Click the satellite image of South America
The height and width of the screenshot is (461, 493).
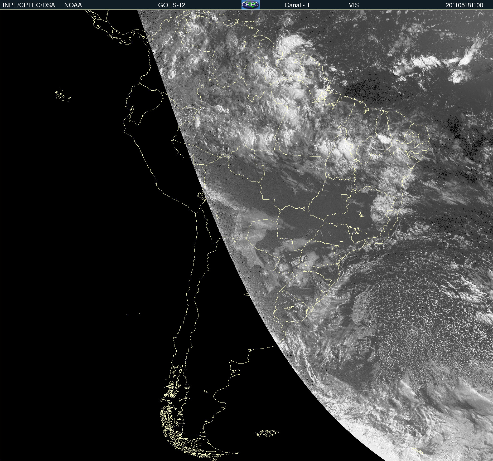click(246, 235)
